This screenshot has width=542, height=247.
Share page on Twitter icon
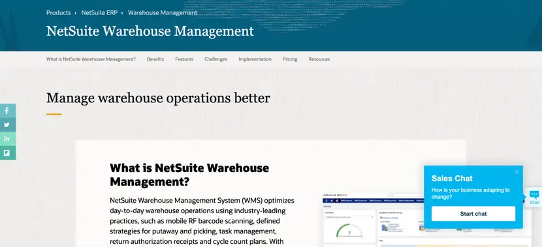point(7,125)
